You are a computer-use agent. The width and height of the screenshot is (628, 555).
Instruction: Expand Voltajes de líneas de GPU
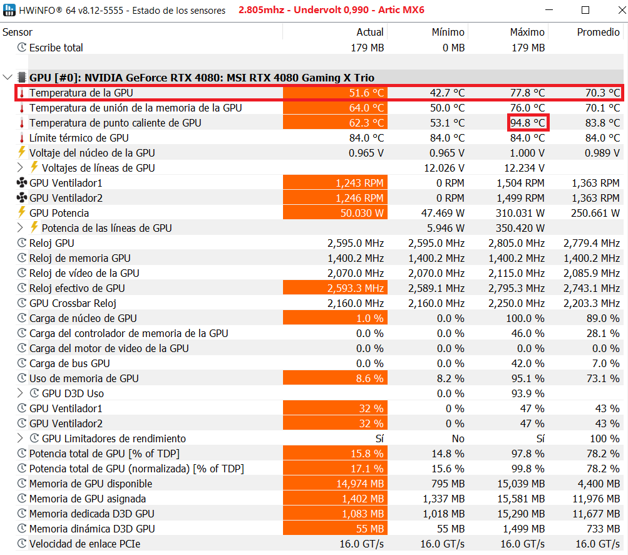pos(20,167)
